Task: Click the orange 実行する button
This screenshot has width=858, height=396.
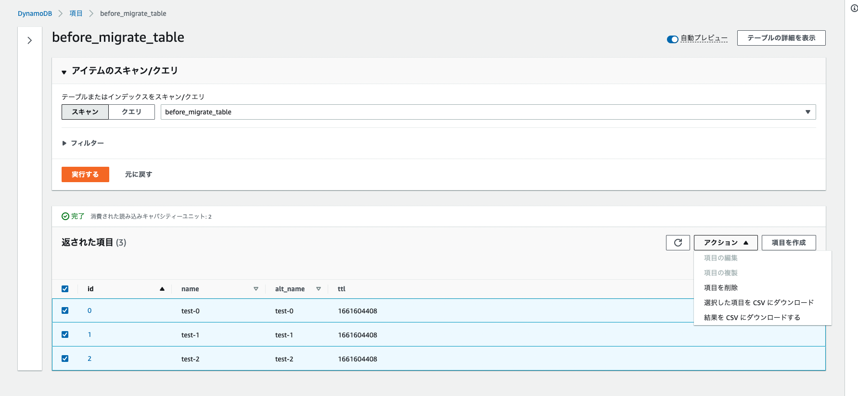Action: [85, 174]
